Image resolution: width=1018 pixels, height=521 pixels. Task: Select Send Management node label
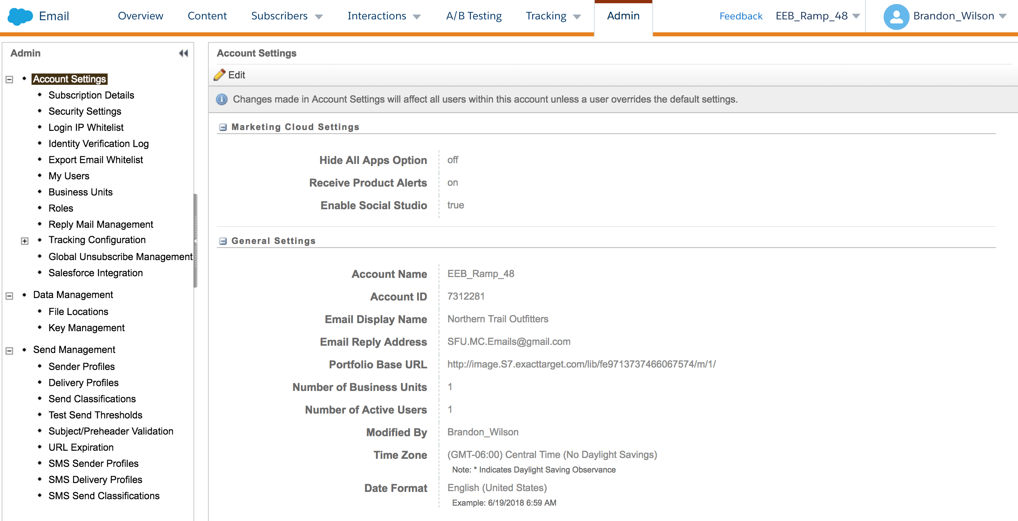74,349
